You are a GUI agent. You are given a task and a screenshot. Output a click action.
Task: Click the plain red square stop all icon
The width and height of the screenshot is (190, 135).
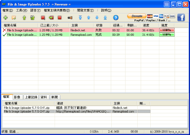pos(60,18)
